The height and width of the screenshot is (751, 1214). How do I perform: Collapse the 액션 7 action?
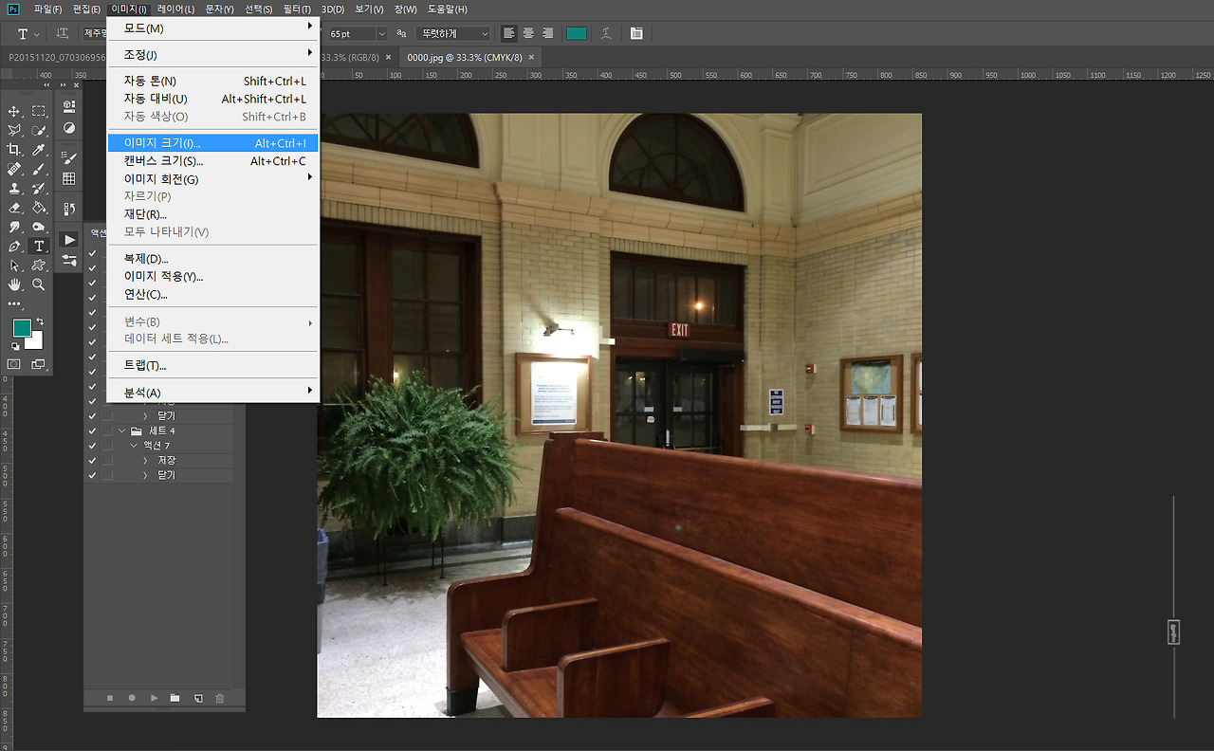pos(134,446)
